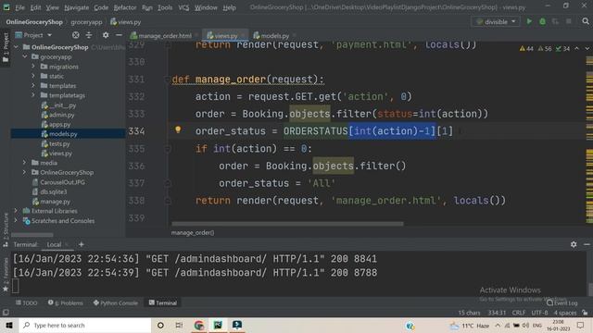The height and width of the screenshot is (333, 593).
Task: Collapse all folders via the Project panel expand/collapse icon
Action: click(x=89, y=35)
